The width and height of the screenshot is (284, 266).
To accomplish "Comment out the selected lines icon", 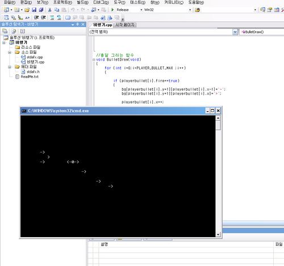I will coord(52,18).
